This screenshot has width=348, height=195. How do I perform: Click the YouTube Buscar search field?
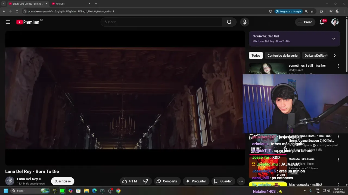click(x=161, y=22)
